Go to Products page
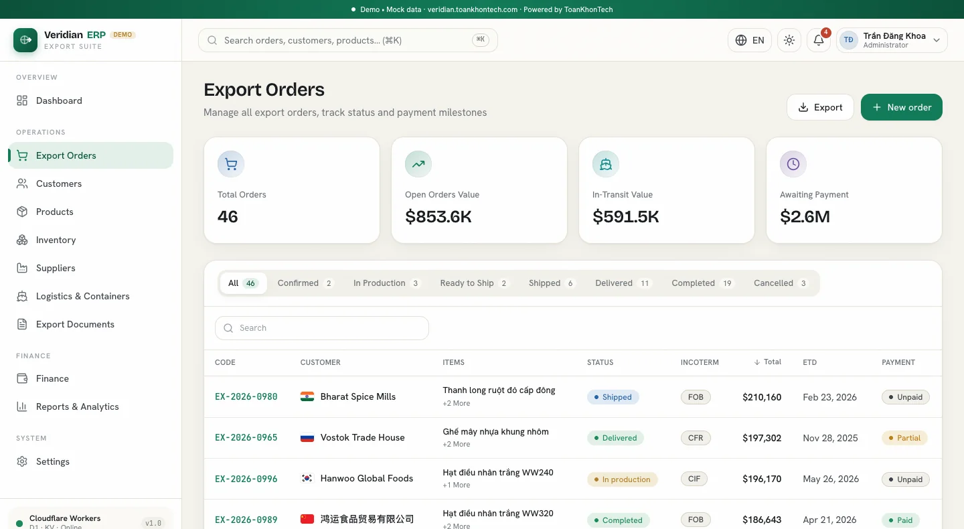Screen dimensions: 964x529 90,212
